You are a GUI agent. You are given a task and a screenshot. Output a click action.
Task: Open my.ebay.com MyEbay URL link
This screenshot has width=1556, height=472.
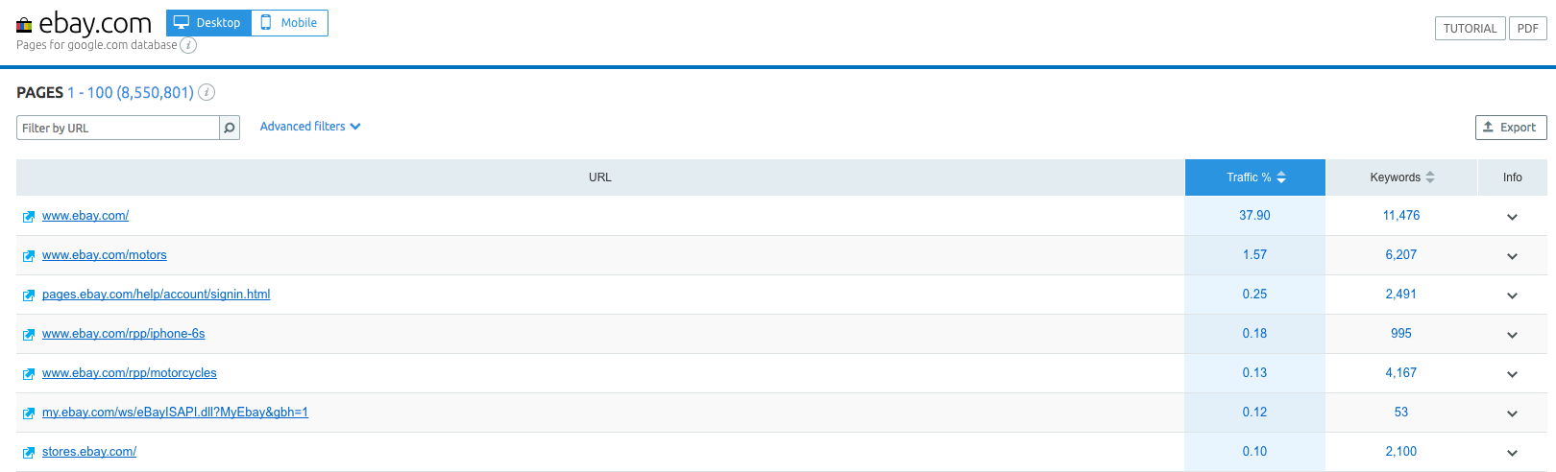click(x=175, y=413)
